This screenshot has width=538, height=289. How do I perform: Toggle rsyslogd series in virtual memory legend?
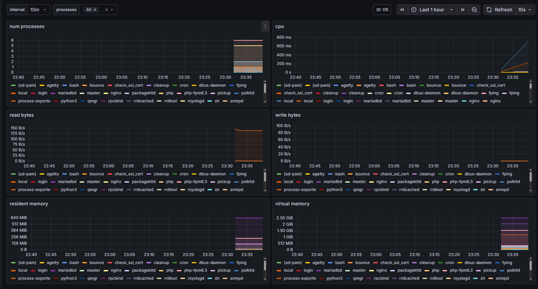point(461,278)
